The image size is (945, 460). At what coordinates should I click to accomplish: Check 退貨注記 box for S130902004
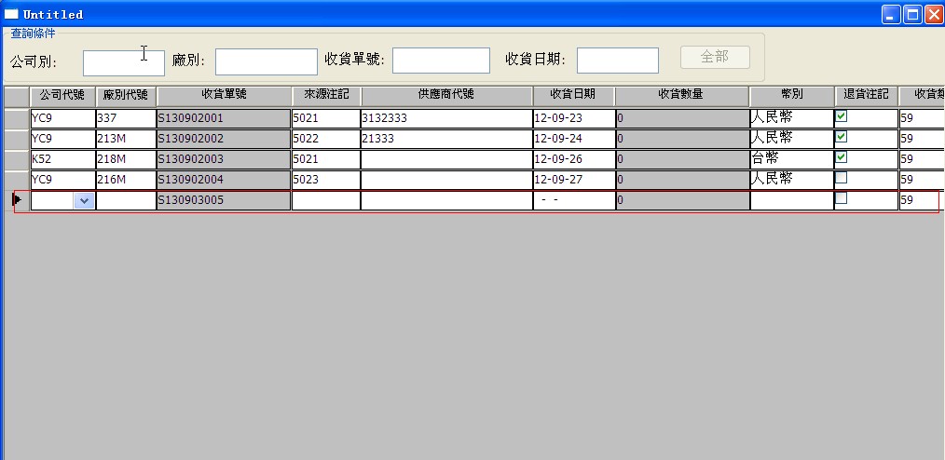pyautogui.click(x=842, y=178)
